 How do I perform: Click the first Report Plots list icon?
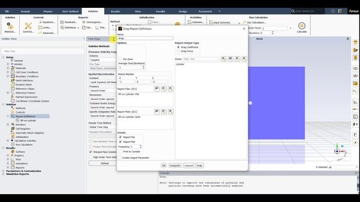[x=157, y=112]
